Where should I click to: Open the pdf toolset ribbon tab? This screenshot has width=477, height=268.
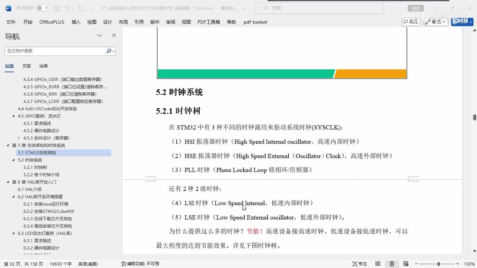click(255, 22)
